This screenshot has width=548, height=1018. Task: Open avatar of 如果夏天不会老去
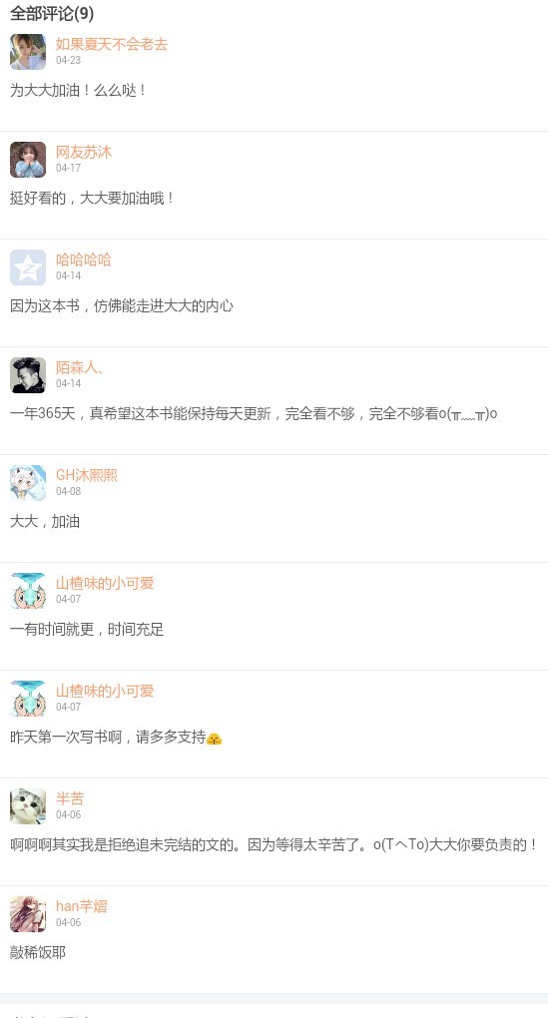pyautogui.click(x=28, y=52)
